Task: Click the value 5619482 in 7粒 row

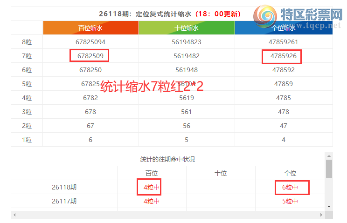Action: [x=187, y=56]
